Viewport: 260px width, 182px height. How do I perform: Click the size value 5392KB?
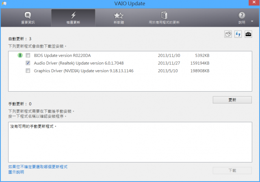[x=202, y=55]
